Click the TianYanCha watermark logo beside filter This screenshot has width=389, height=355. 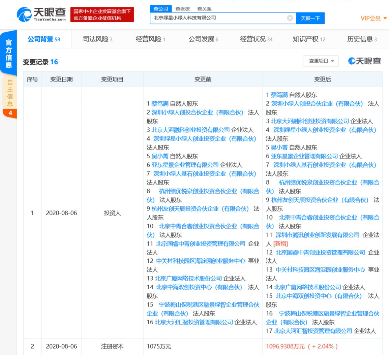(x=364, y=61)
